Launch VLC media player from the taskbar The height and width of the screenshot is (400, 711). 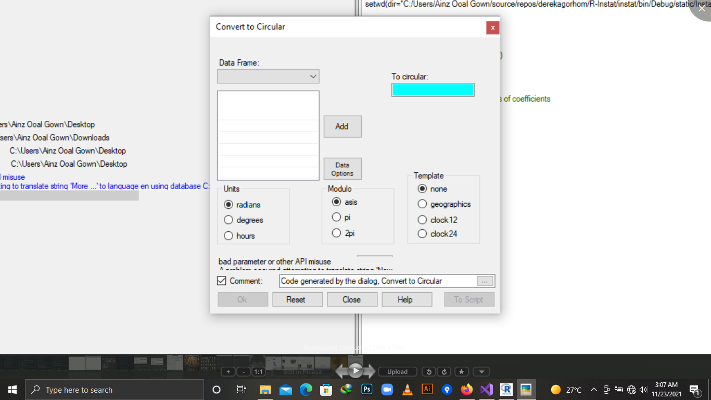click(x=407, y=389)
